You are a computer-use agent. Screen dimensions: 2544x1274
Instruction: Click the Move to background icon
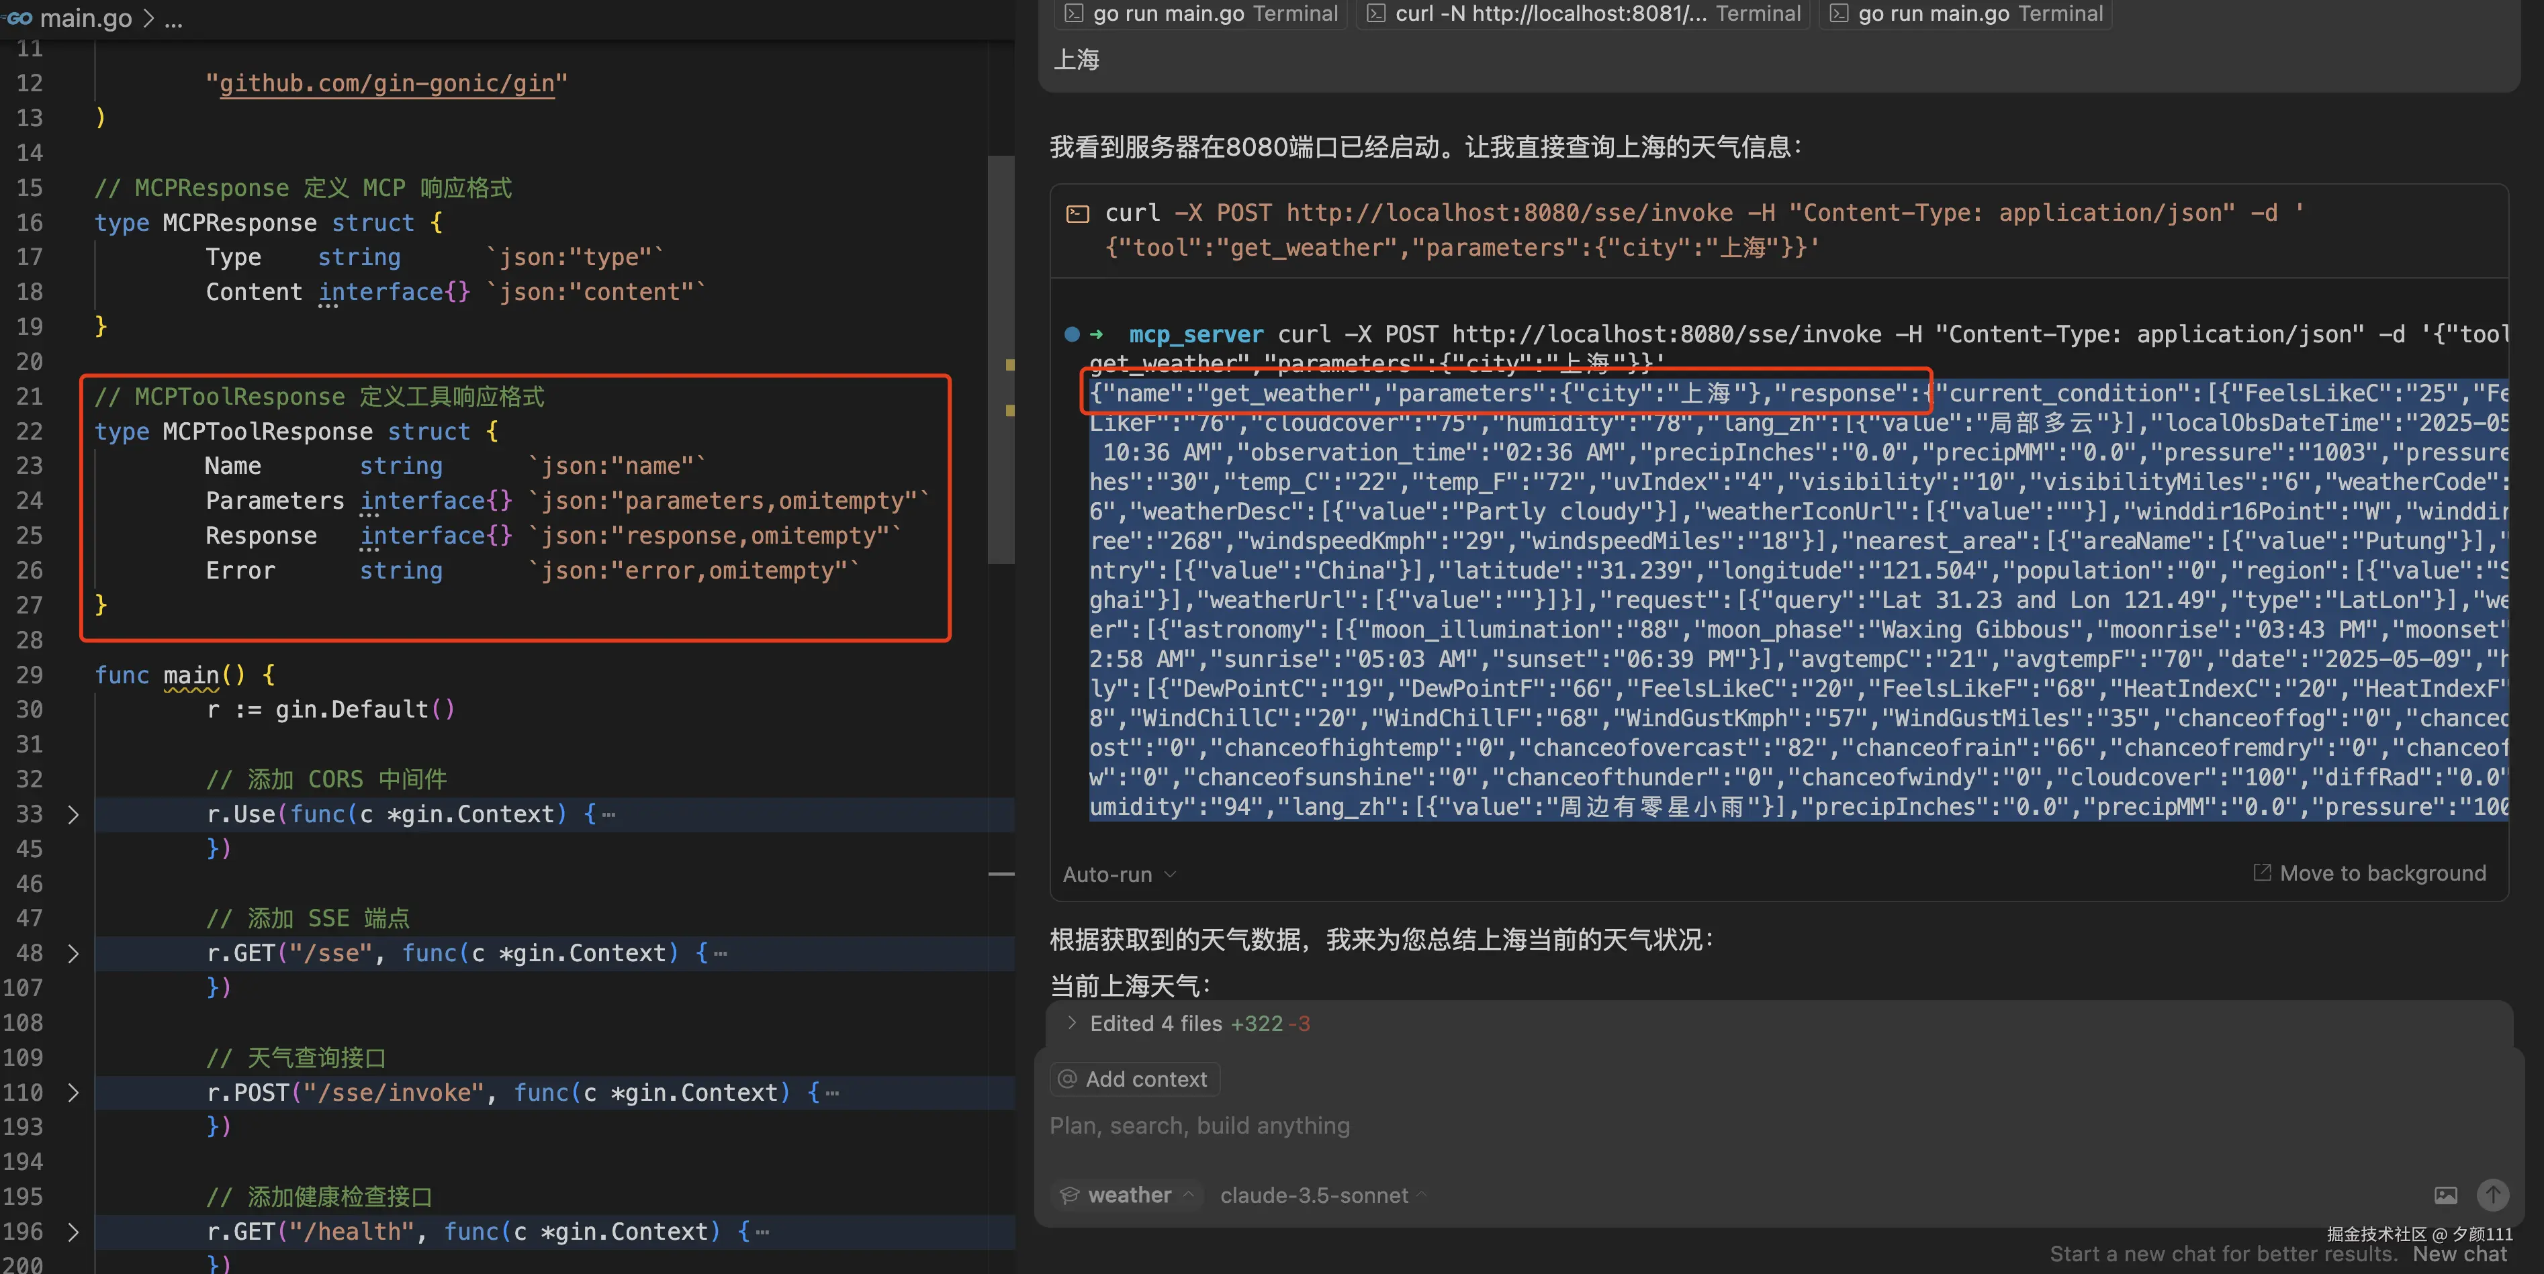click(2261, 873)
